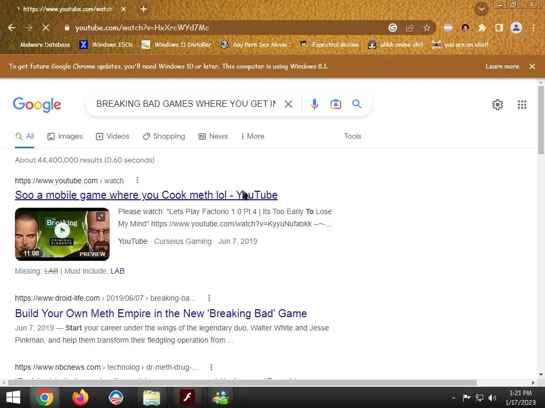Open options for youtube.com result

(137, 181)
